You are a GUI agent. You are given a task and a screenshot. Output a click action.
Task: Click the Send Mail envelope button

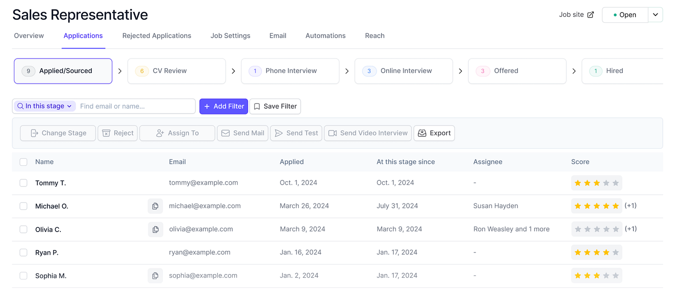click(x=243, y=133)
